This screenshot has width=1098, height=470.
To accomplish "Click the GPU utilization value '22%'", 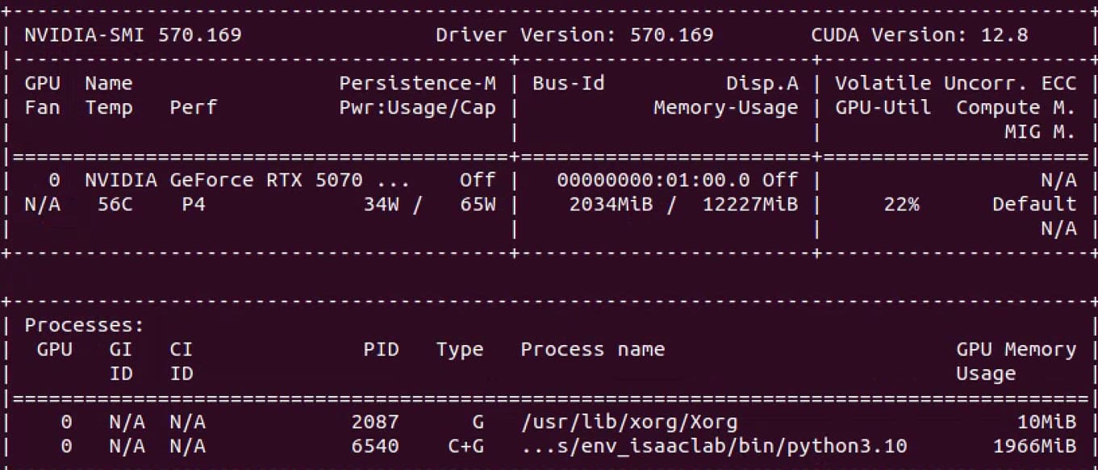I will [x=901, y=204].
